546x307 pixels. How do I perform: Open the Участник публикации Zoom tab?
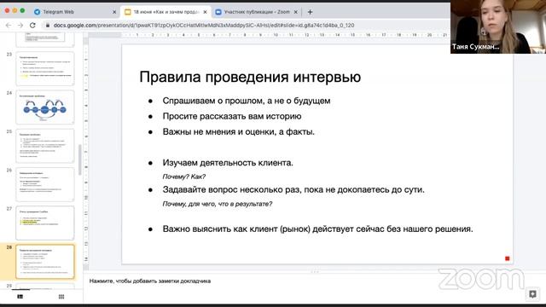click(x=257, y=12)
